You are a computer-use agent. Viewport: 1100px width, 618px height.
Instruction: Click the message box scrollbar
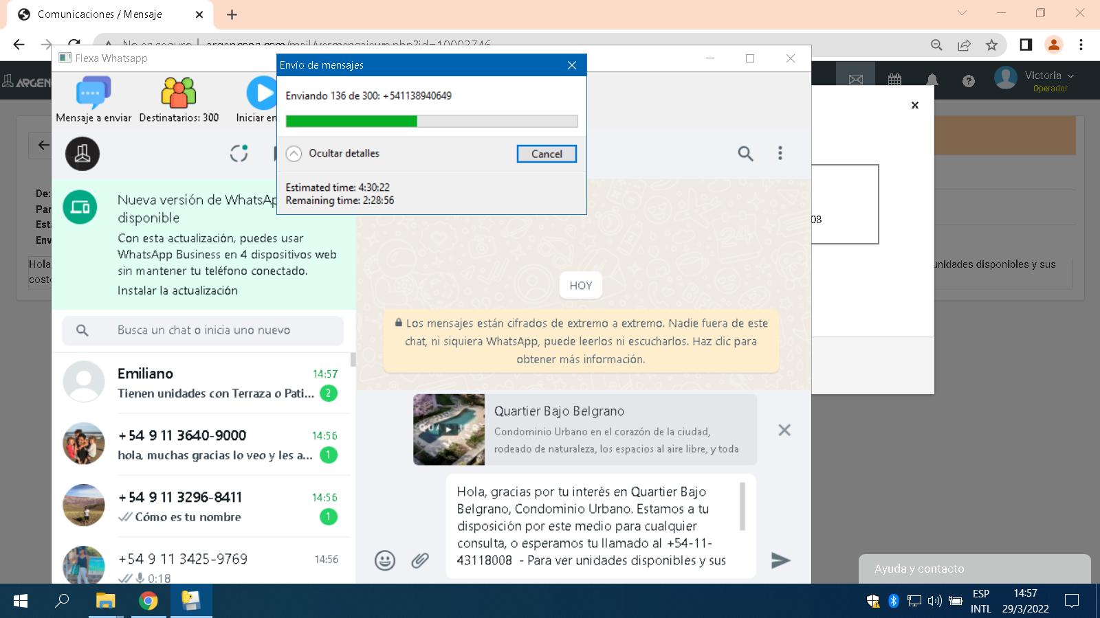[742, 506]
